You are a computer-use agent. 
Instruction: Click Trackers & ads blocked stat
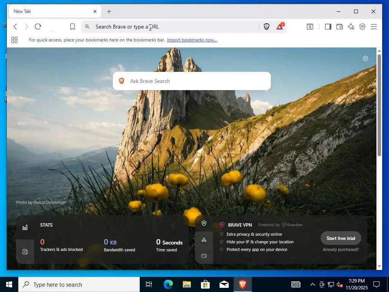pos(62,245)
